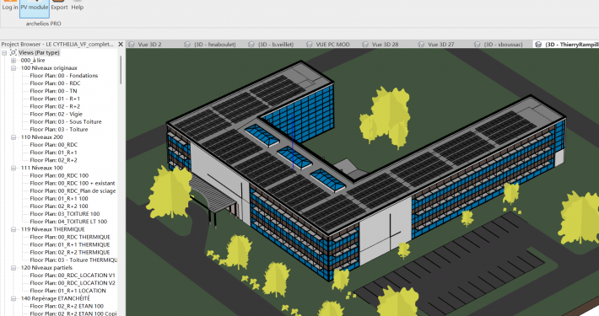Switch to the Vue 3D 28 tab
Screen dimensions: 599x316
(385, 45)
